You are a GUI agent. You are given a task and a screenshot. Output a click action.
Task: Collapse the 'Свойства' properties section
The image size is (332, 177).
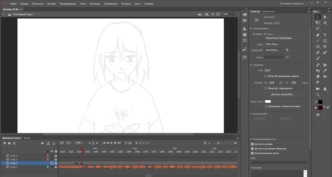click(x=251, y=65)
